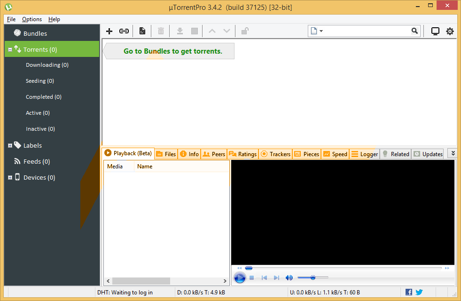The width and height of the screenshot is (461, 301).
Task: Click the fast forward button beside the seek bar
Action: [x=447, y=268]
